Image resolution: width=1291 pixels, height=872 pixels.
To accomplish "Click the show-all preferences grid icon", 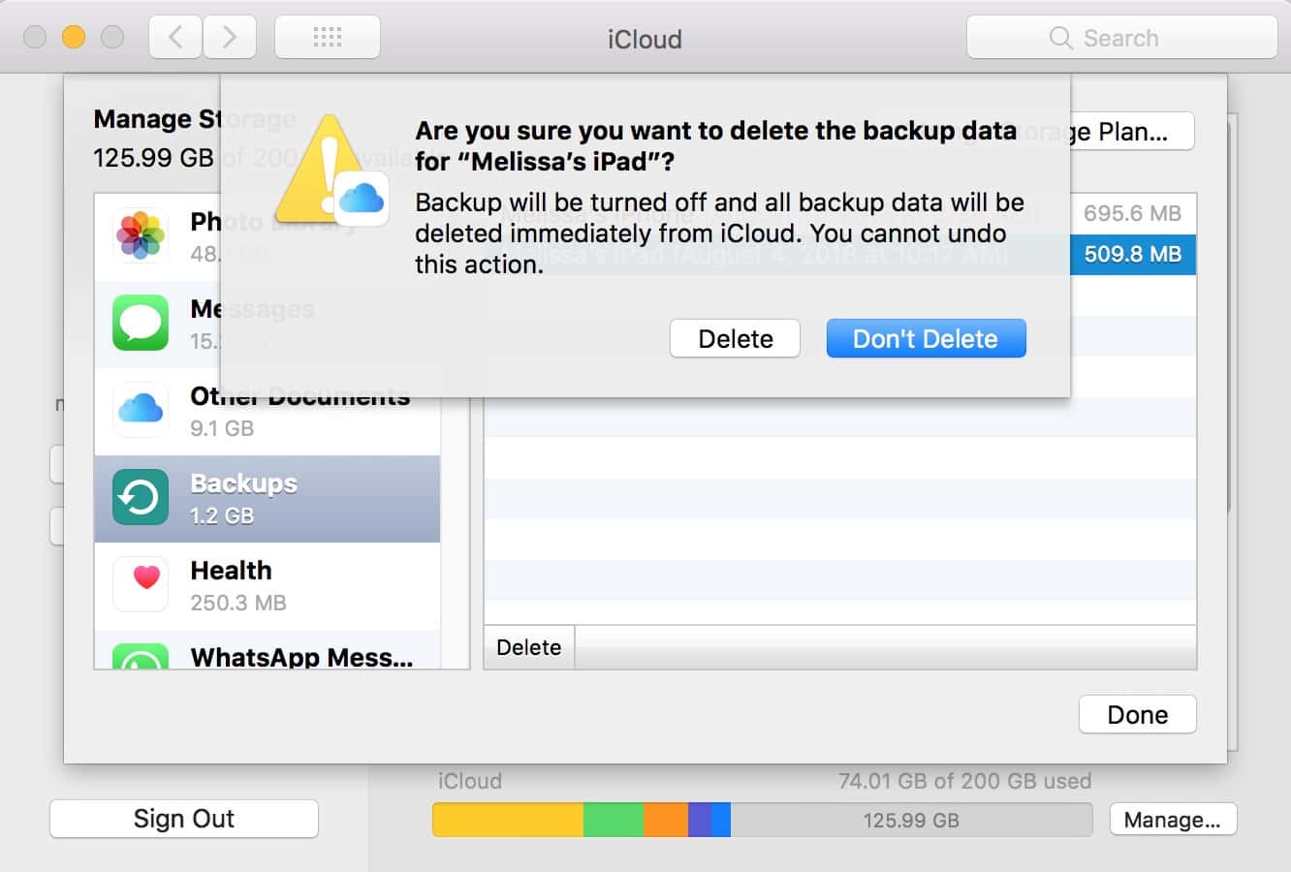I will pos(327,36).
